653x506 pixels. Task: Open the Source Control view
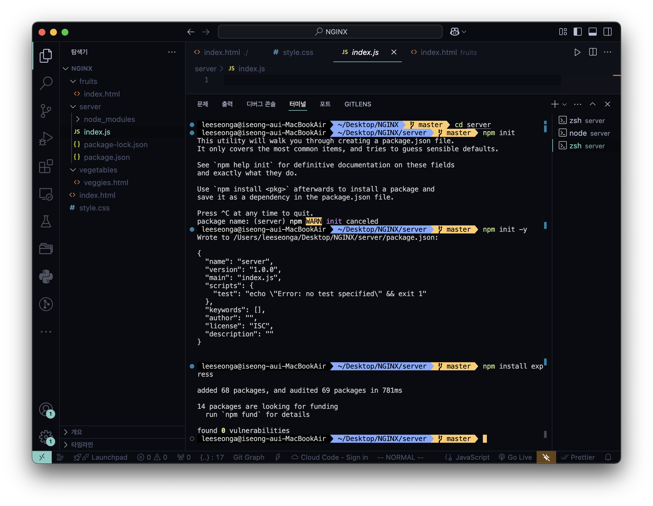(46, 111)
